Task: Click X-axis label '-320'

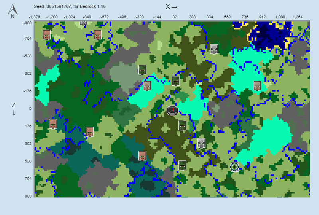Action: 140,17
